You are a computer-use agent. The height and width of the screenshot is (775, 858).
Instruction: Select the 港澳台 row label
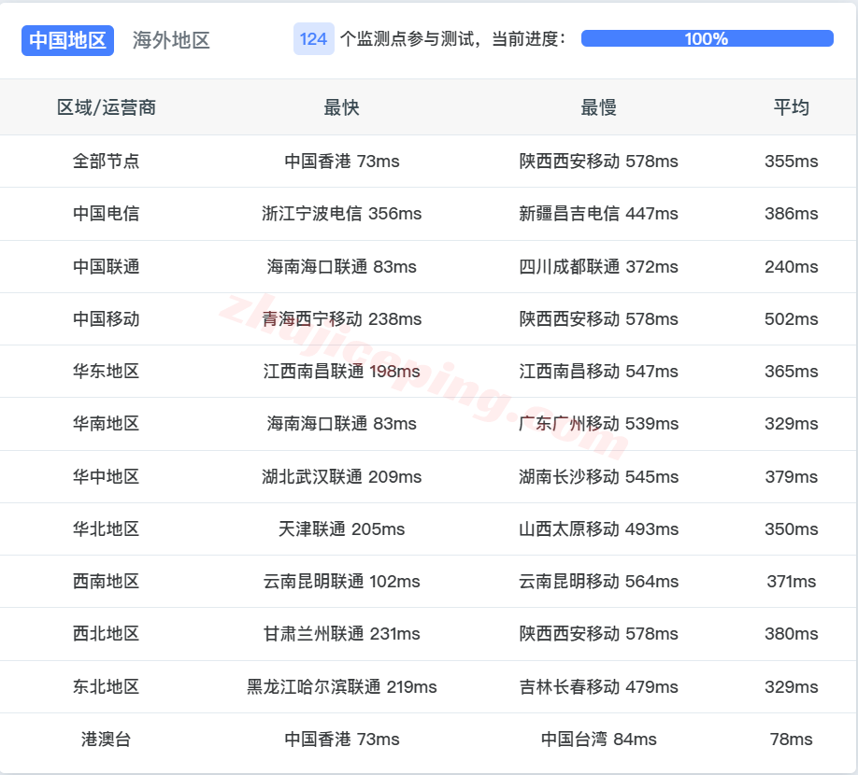107,740
